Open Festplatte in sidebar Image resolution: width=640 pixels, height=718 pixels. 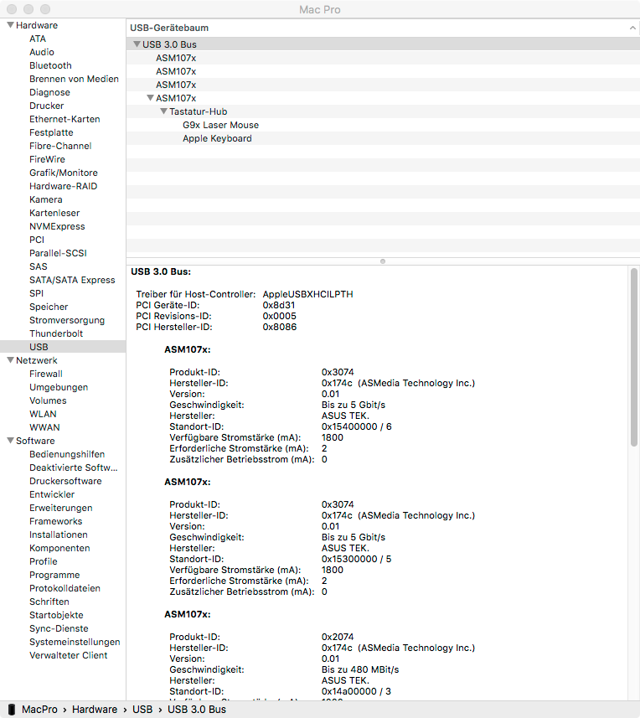pyautogui.click(x=51, y=132)
